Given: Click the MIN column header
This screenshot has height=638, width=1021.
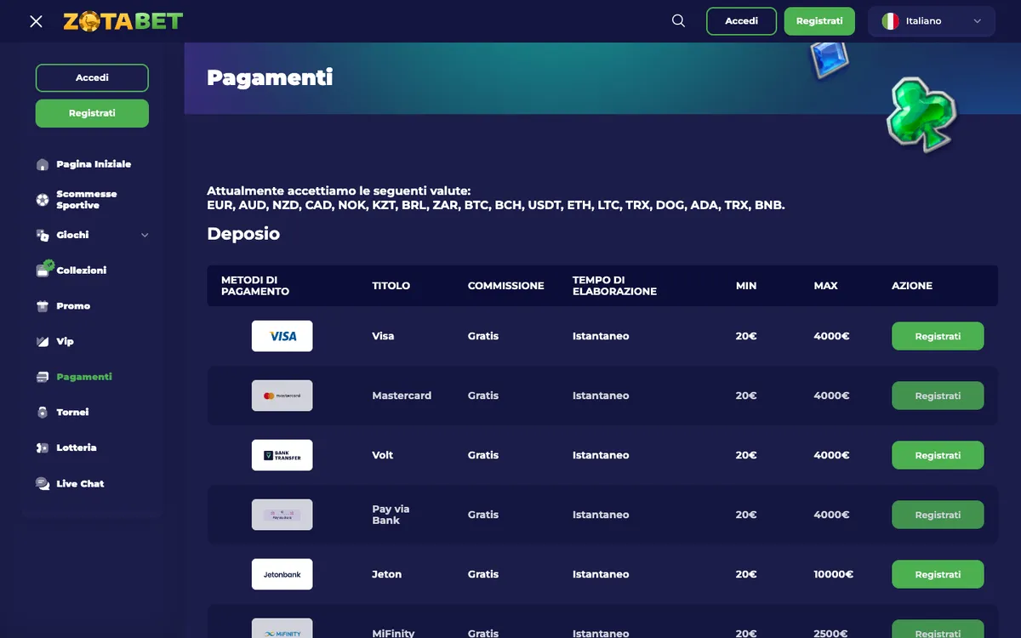Looking at the screenshot, I should (746, 286).
